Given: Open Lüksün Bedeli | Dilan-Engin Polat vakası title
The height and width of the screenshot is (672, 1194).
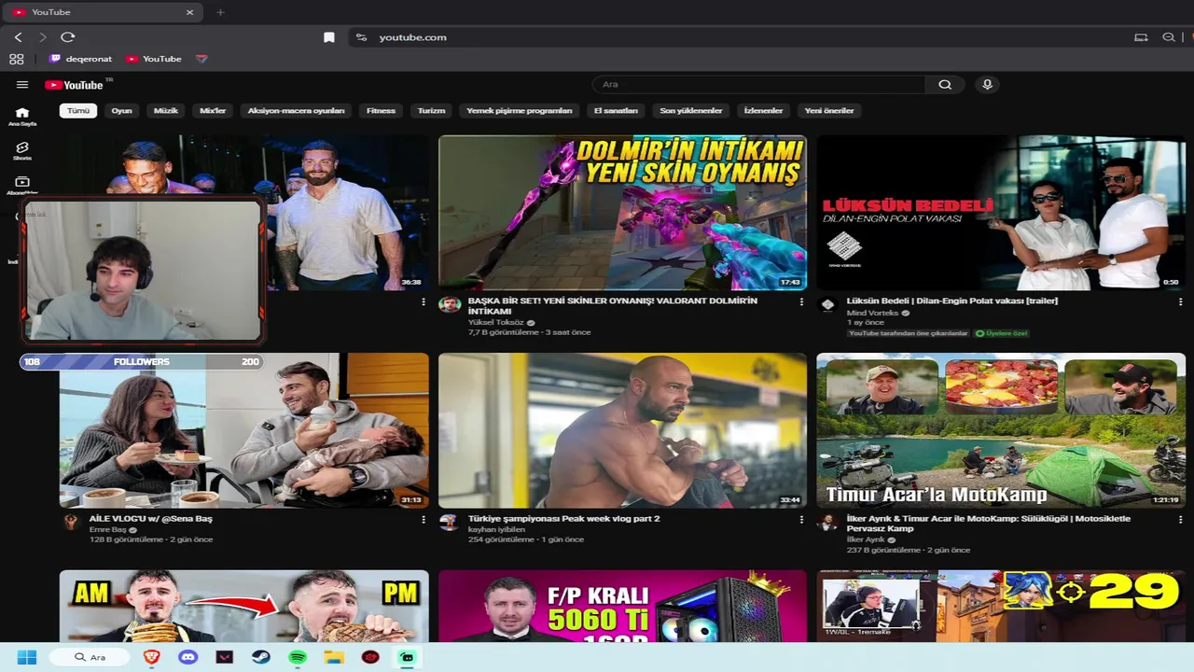Looking at the screenshot, I should 951,301.
